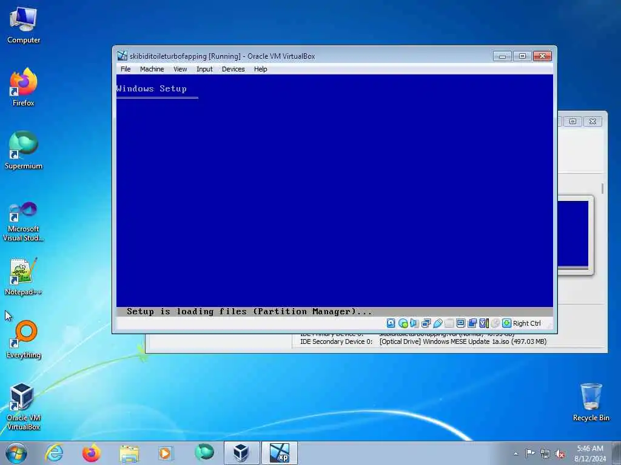
Task: Click the Show desktop button at taskbar end
Action: [x=617, y=453]
